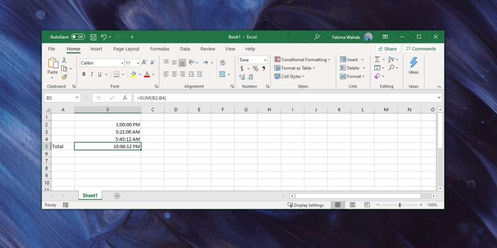Add a new sheet with the plus button
Image resolution: width=497 pixels, height=248 pixels.
point(116,195)
